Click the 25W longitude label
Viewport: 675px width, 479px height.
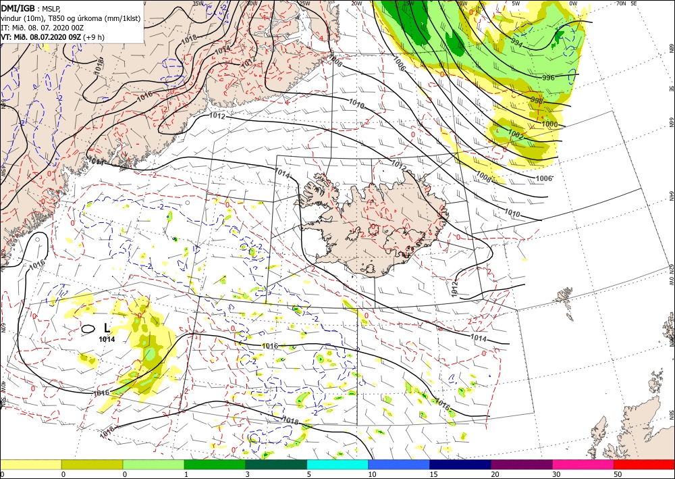point(304,3)
